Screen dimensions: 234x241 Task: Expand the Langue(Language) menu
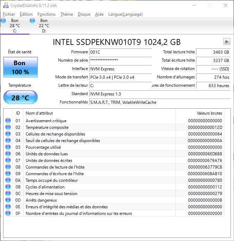tap(125, 14)
